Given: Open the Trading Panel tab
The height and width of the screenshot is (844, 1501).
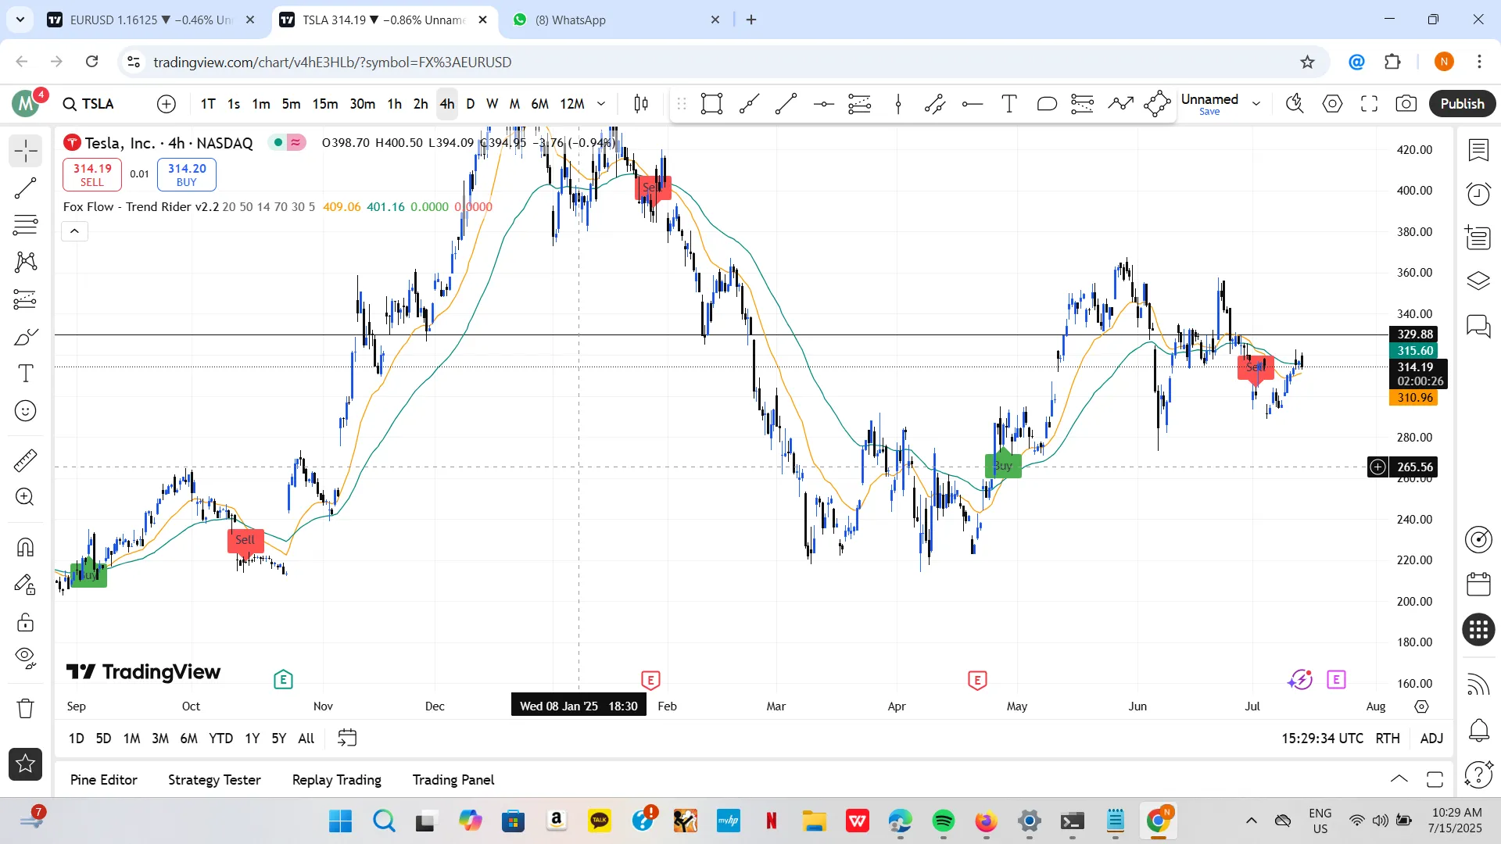Looking at the screenshot, I should pos(453,780).
